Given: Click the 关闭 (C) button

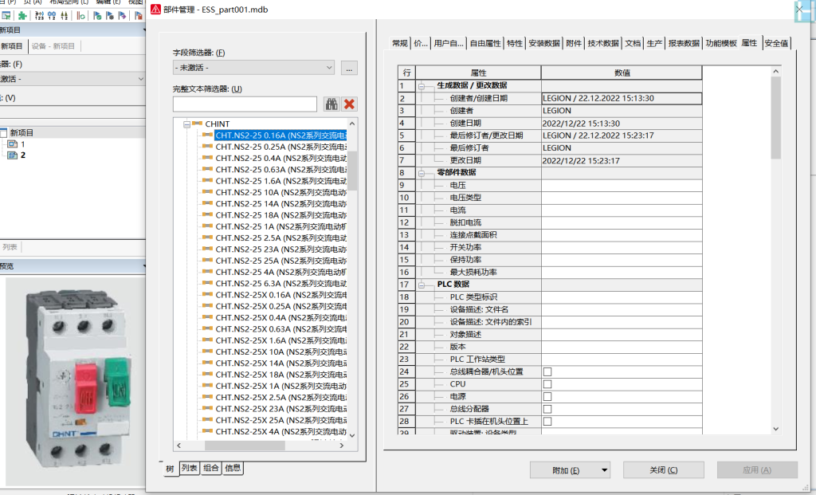Looking at the screenshot, I should coord(664,470).
